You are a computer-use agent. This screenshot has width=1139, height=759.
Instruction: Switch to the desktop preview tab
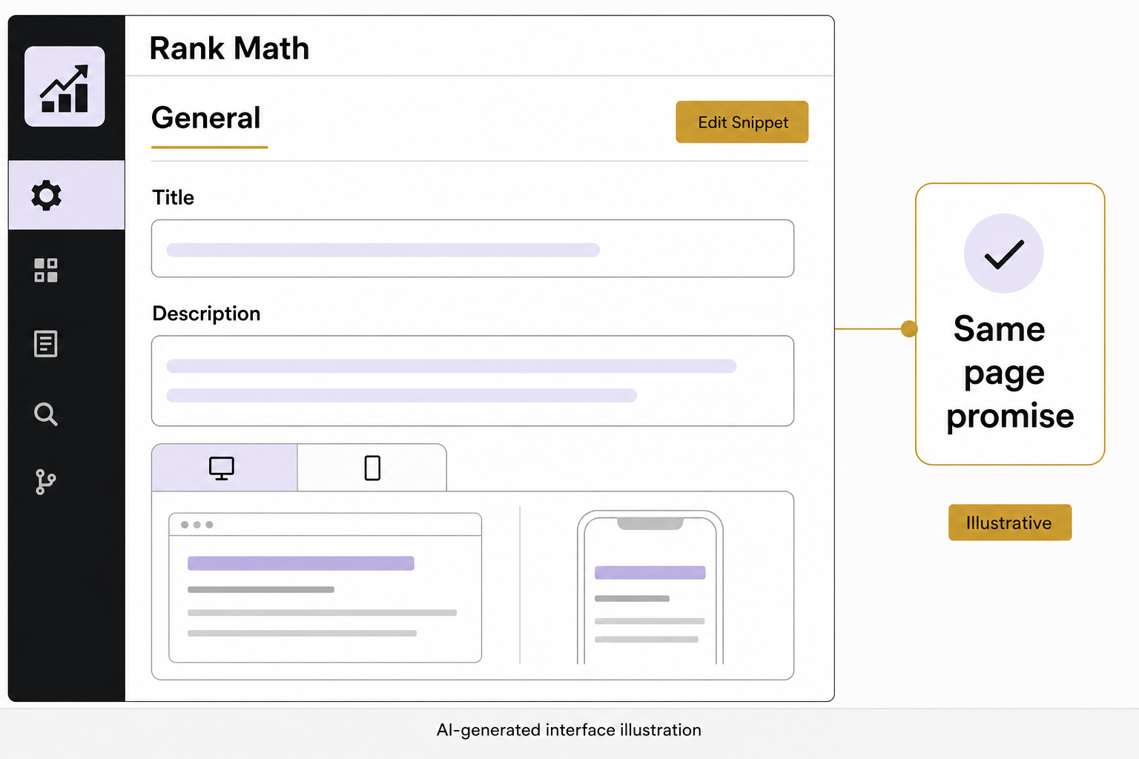click(x=224, y=468)
